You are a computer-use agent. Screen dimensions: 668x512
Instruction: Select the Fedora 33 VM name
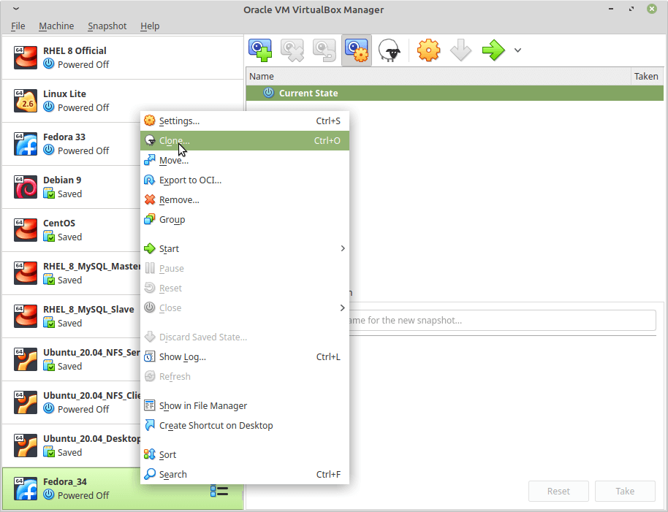click(x=64, y=137)
